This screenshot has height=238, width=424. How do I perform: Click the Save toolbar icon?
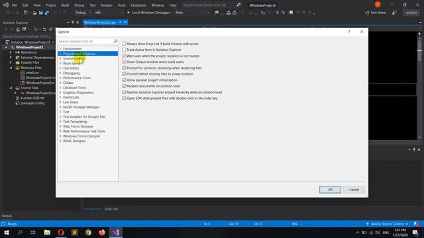(x=41, y=13)
